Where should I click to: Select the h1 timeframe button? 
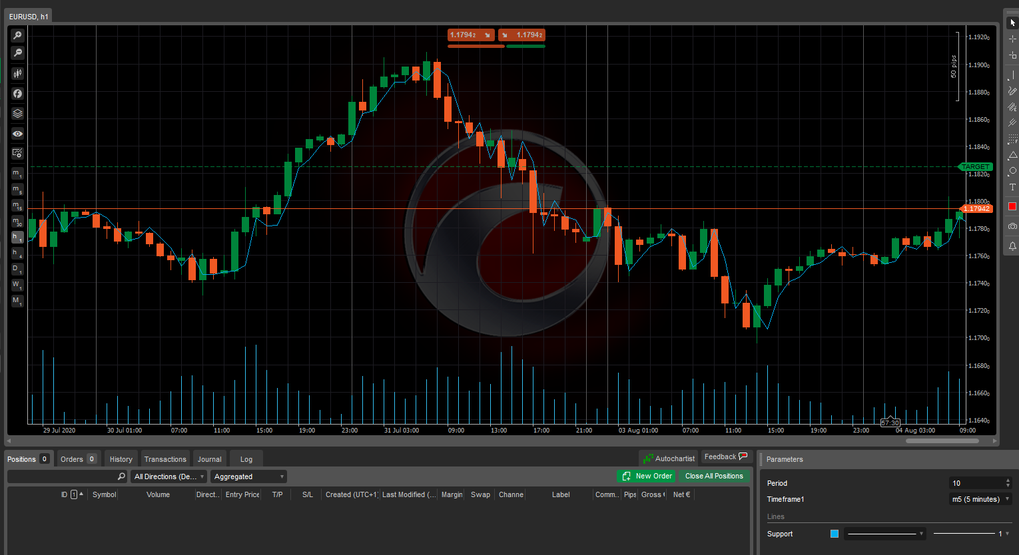(x=17, y=238)
